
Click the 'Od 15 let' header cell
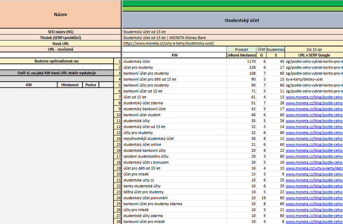click(314, 50)
